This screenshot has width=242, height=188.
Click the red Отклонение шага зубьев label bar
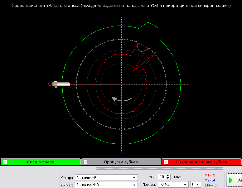click(x=201, y=162)
